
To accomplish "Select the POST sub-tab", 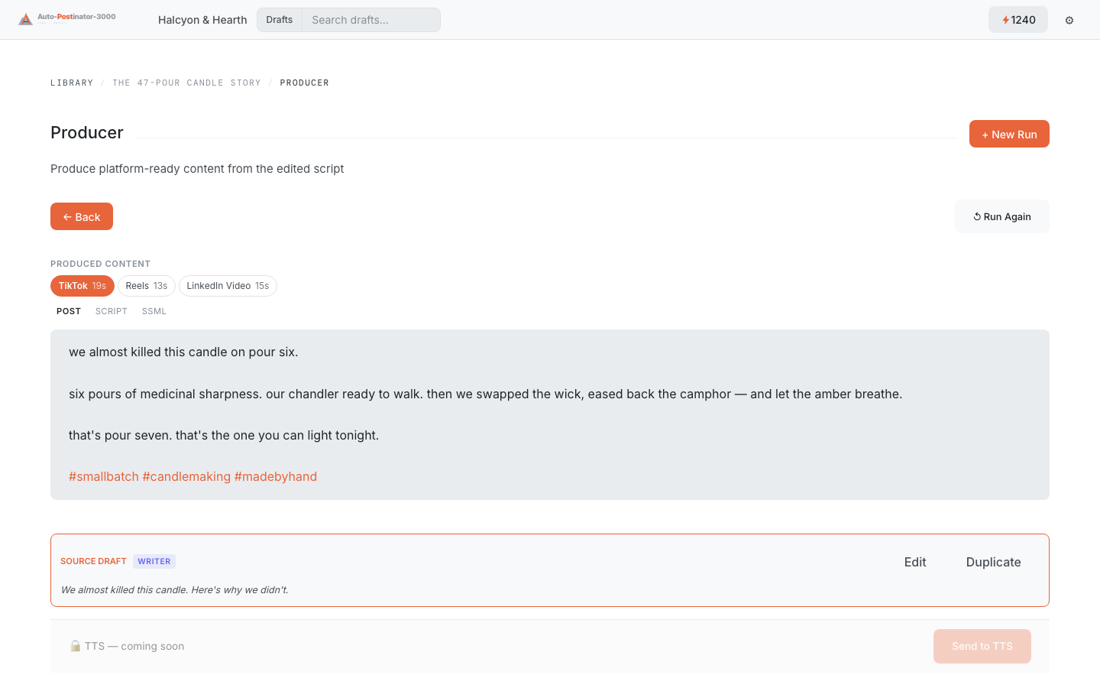I will 69,311.
